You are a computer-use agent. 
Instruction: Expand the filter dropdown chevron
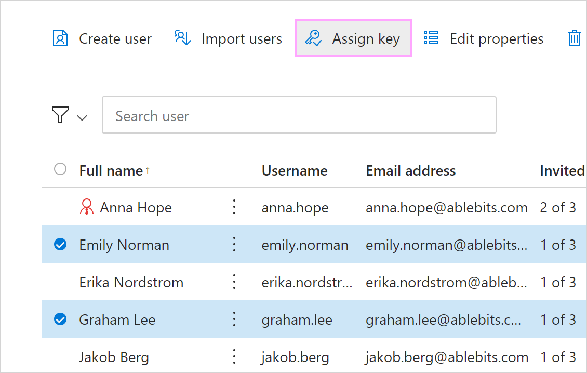82,117
